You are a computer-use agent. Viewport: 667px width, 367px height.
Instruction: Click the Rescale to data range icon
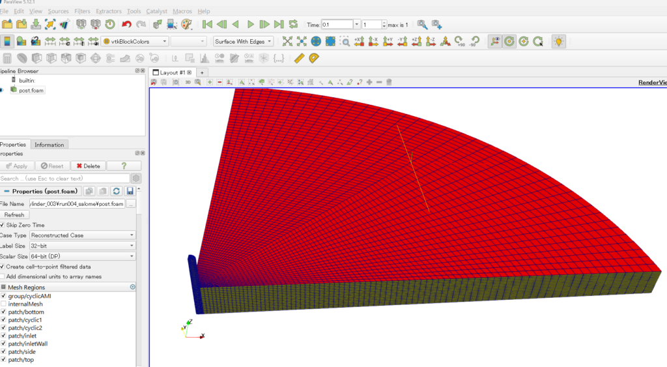point(51,41)
